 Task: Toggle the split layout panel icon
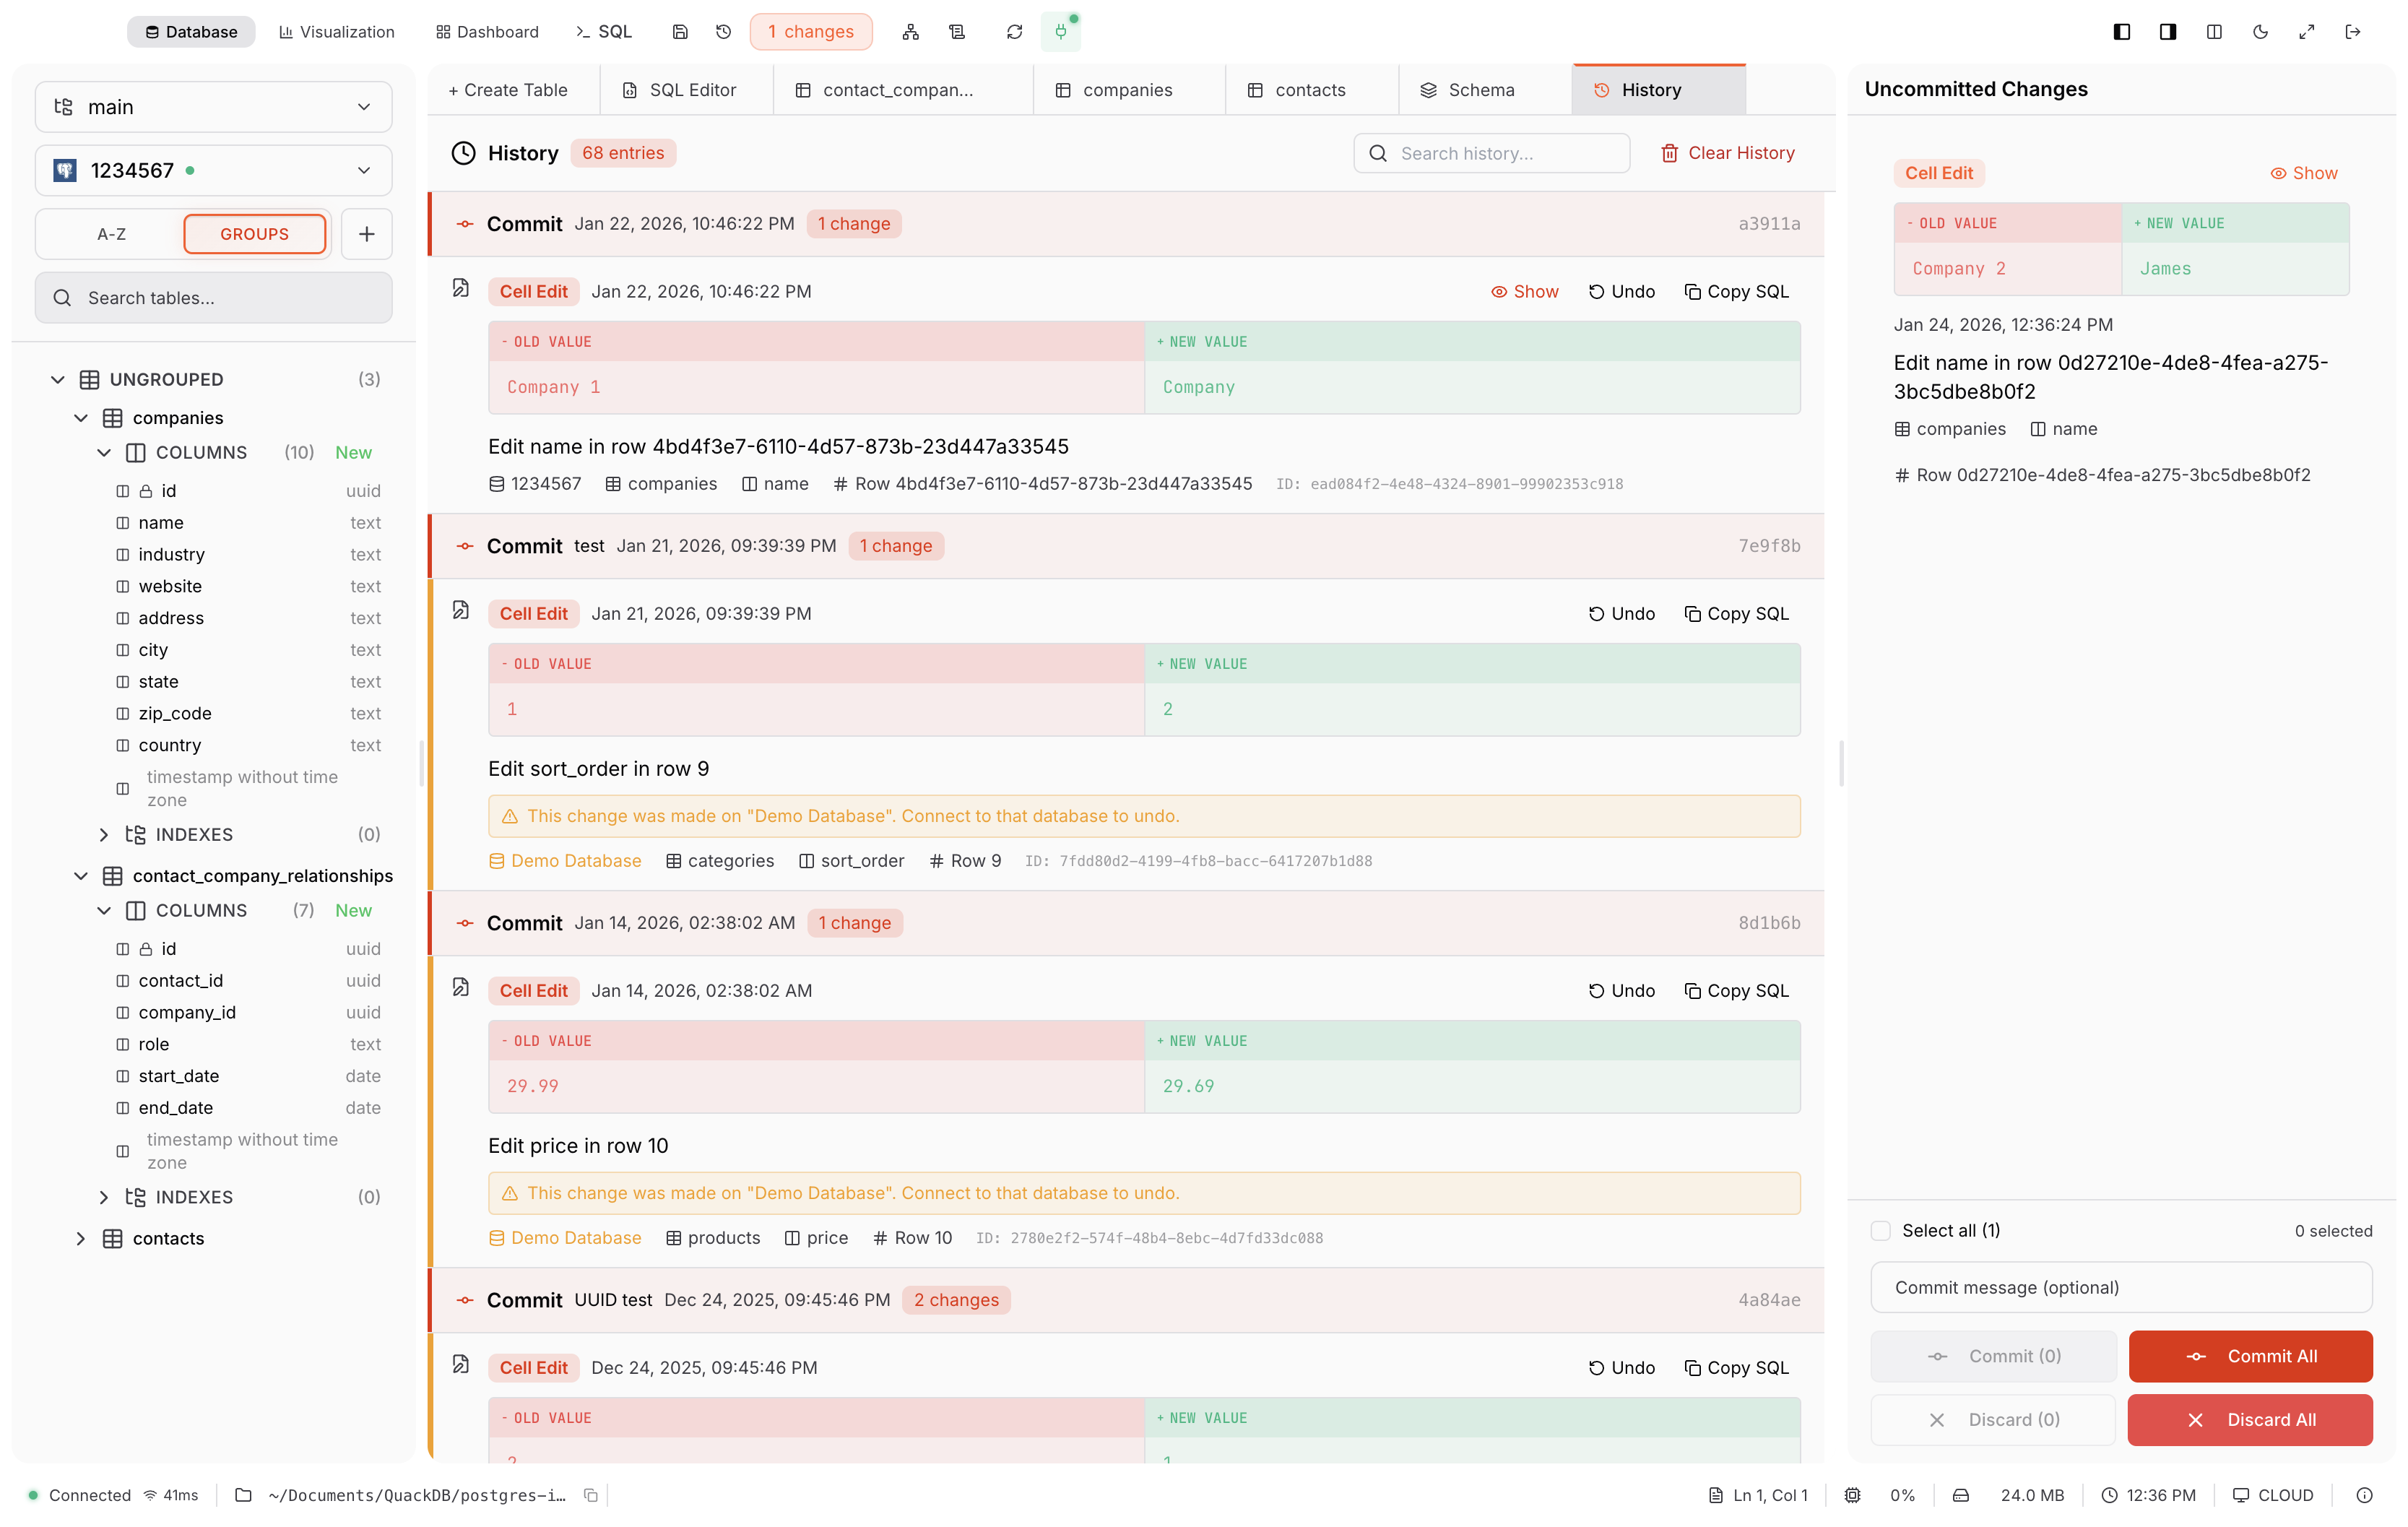[x=2214, y=32]
